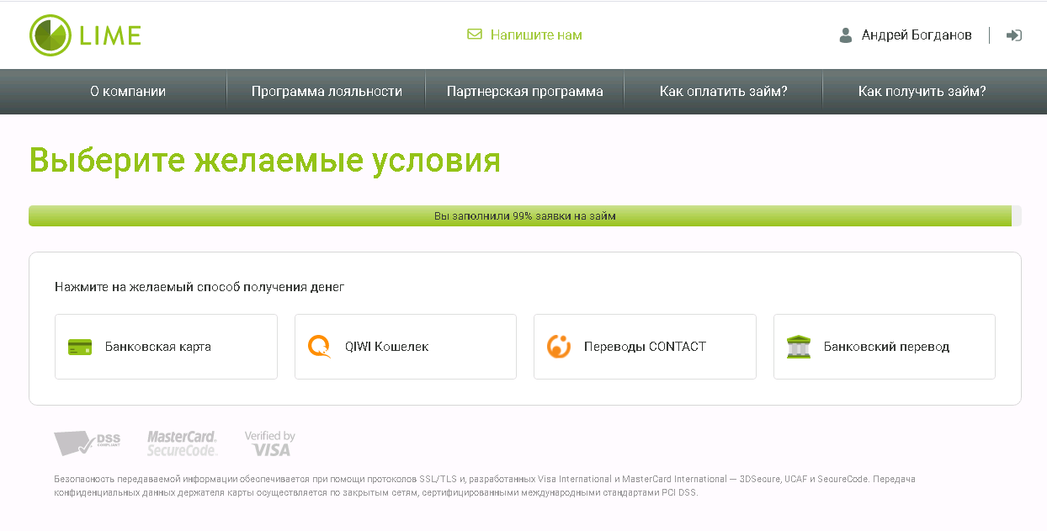Viewport: 1047px width, 531px height.
Task: Select «Как оплатить займ?» menu item
Action: [x=724, y=92]
